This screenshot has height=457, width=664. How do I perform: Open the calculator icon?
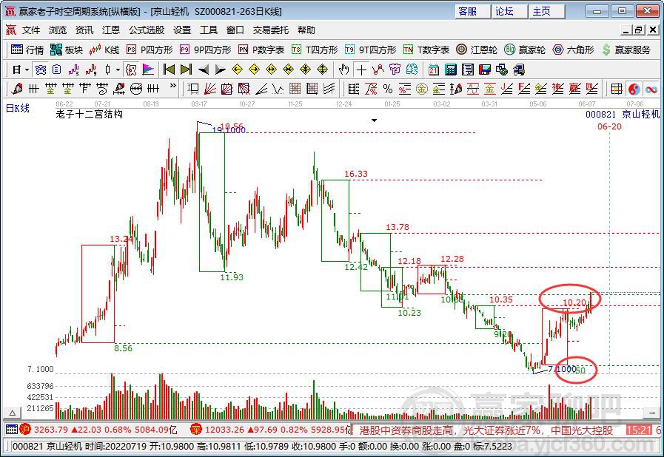pos(451,70)
